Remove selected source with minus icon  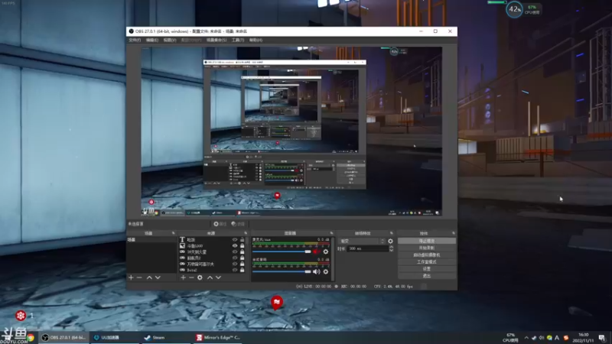click(x=191, y=277)
